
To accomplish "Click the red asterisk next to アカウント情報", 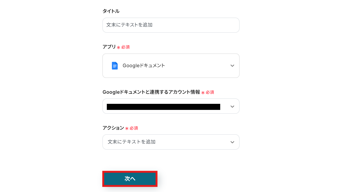I will coord(203,93).
